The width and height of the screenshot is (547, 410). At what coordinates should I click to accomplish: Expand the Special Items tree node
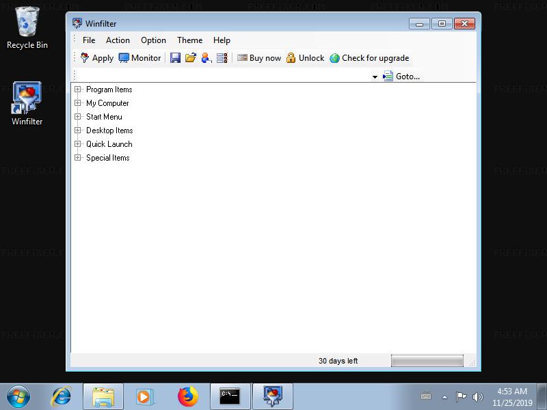(77, 158)
